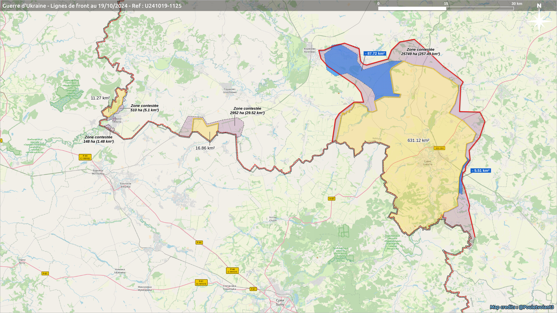
Task: Click the P-44 C-191515 road shield
Action: click(232, 270)
